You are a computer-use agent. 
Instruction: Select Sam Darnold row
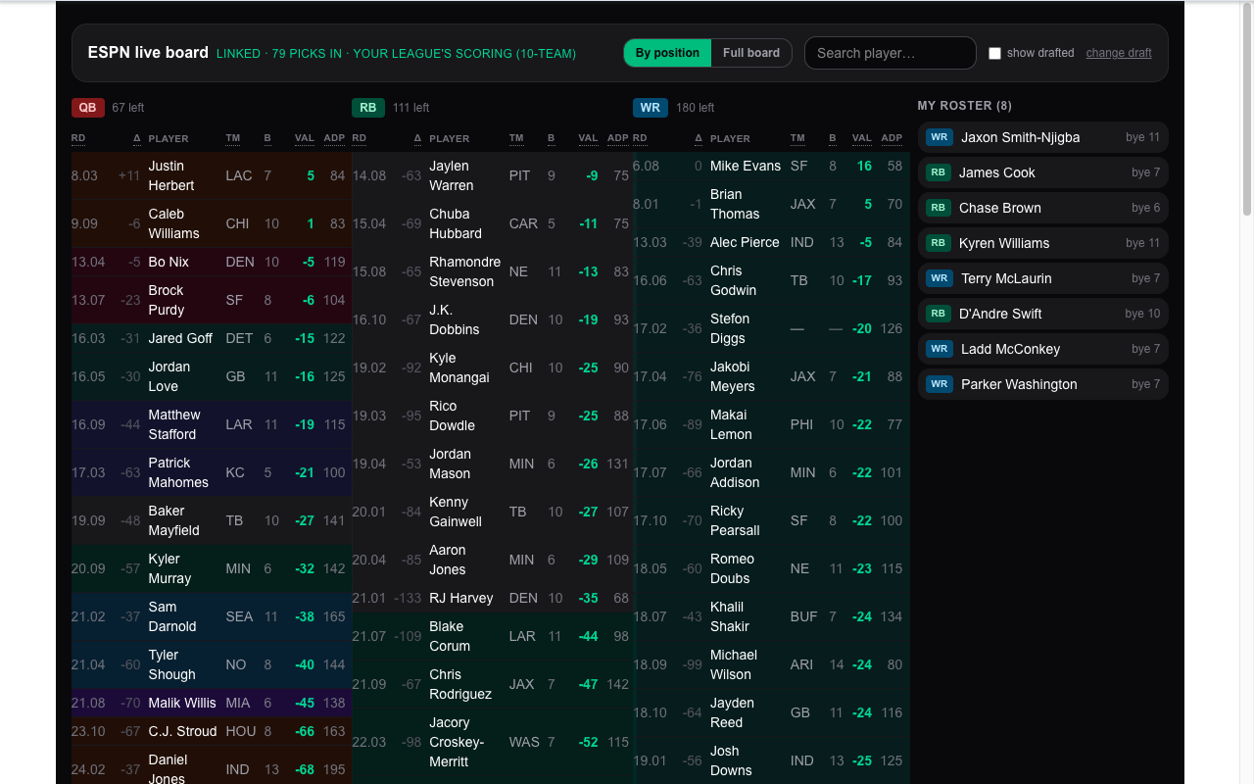[x=212, y=616]
